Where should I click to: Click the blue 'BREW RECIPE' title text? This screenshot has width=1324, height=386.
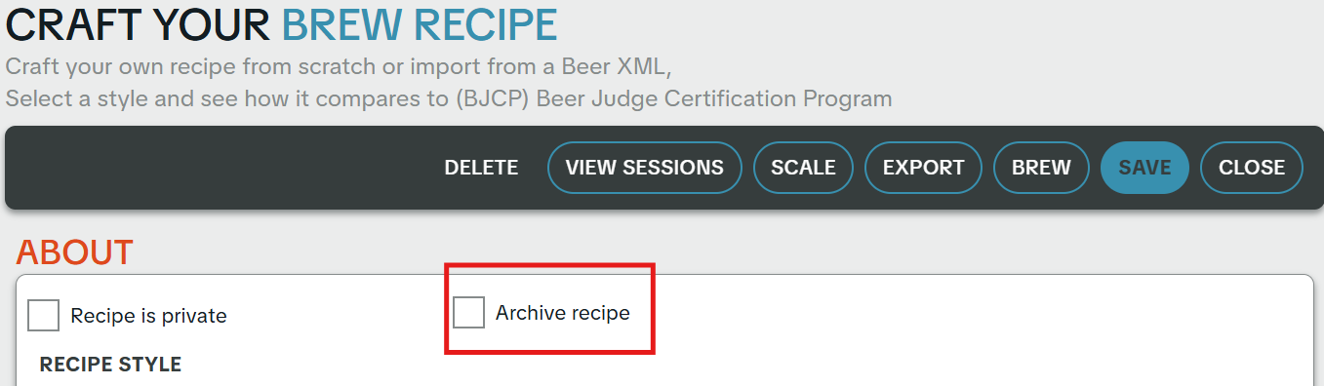(420, 24)
